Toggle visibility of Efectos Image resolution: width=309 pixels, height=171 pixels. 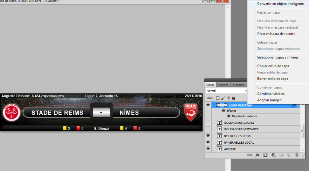tap(224, 111)
